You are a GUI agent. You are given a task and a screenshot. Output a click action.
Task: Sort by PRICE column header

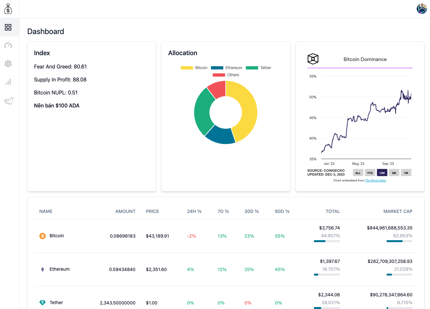point(152,211)
